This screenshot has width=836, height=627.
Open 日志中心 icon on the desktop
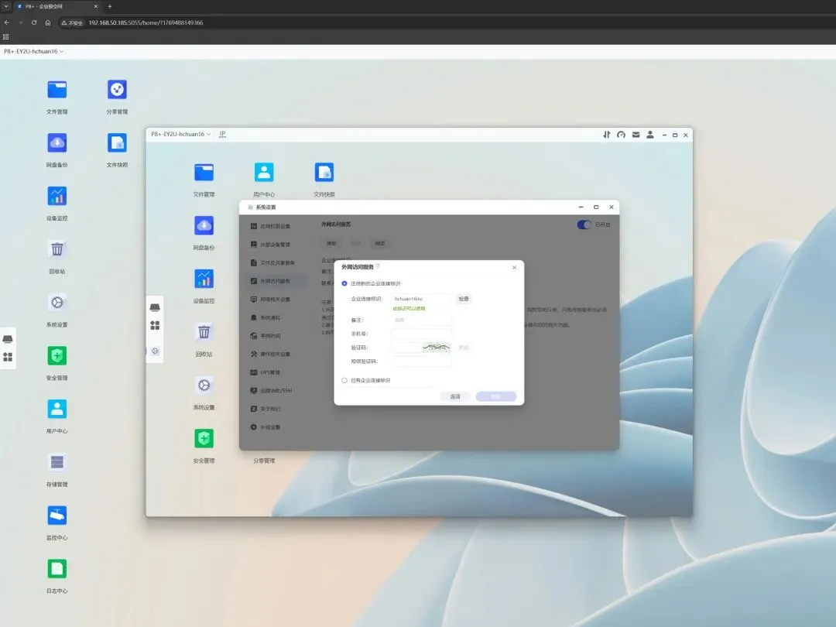57,569
